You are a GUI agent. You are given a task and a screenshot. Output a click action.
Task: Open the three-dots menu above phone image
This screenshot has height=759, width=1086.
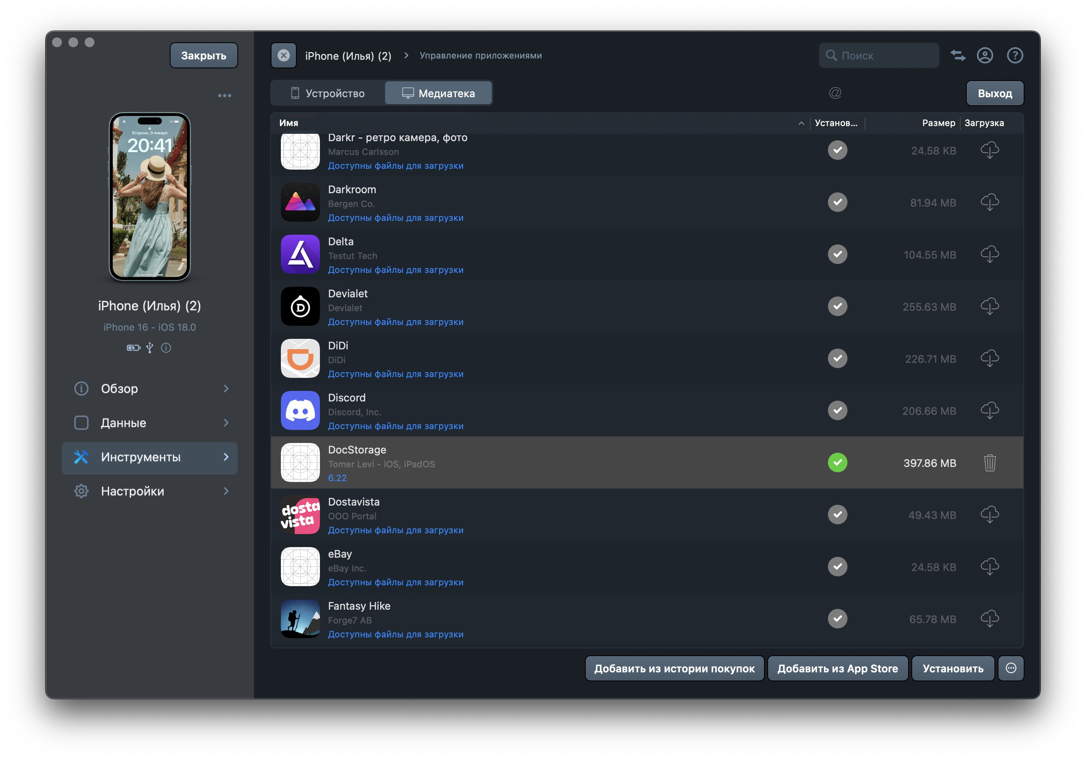pyautogui.click(x=224, y=96)
